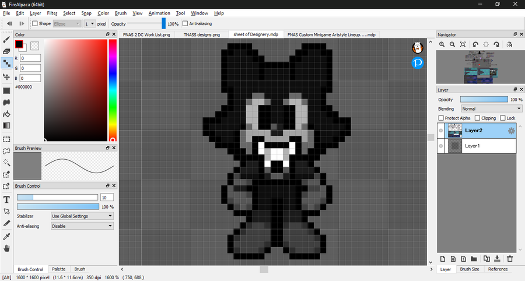Open the pixel size dropdown showing 1
The height and width of the screenshot is (281, 525).
pos(89,24)
